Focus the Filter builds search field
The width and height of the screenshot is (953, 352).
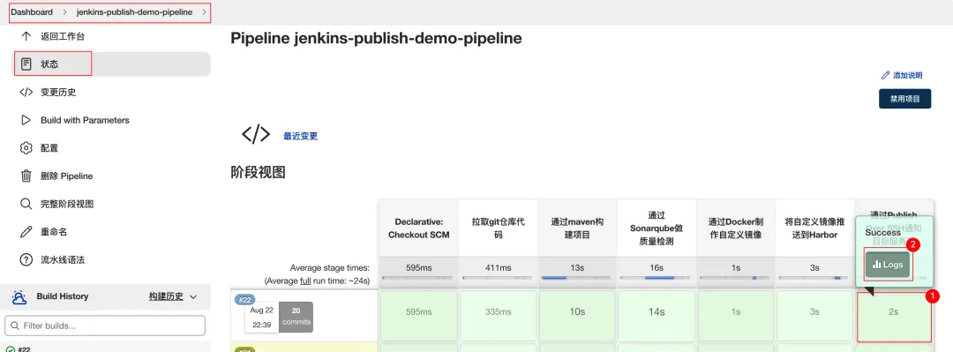point(105,326)
